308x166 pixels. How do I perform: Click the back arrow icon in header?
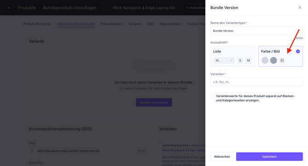coord(9,8)
